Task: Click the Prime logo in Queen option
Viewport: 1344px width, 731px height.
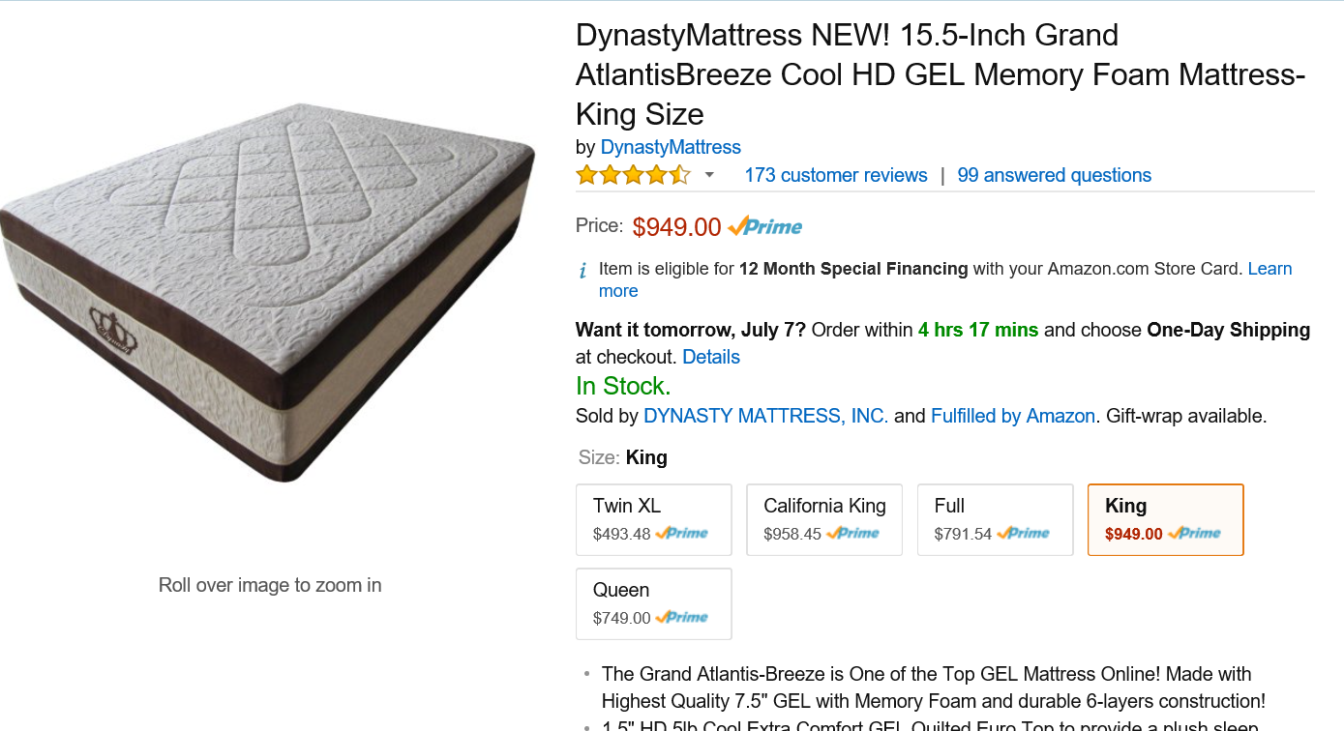Action: point(681,617)
